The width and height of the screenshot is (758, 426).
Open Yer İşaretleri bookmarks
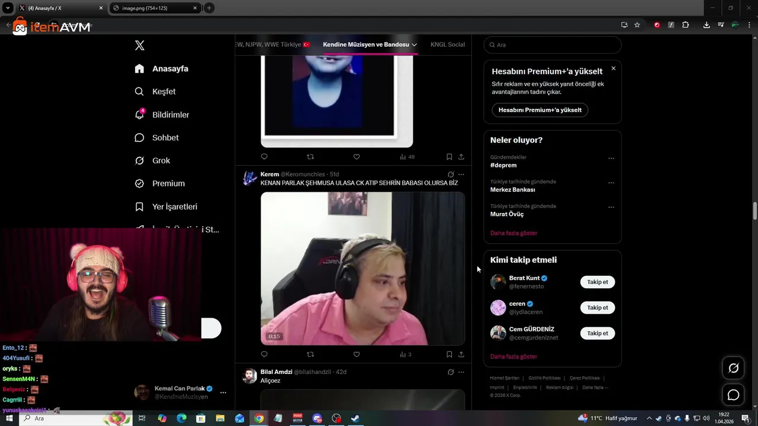(x=166, y=206)
